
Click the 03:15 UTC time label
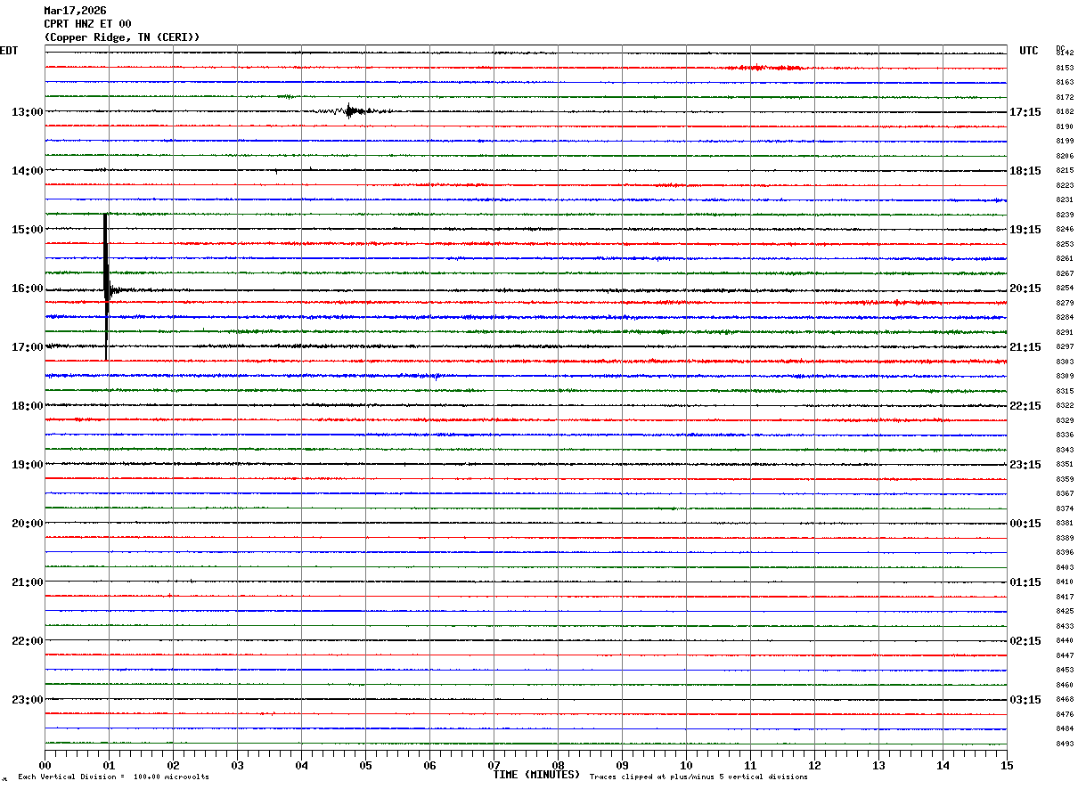(1025, 700)
